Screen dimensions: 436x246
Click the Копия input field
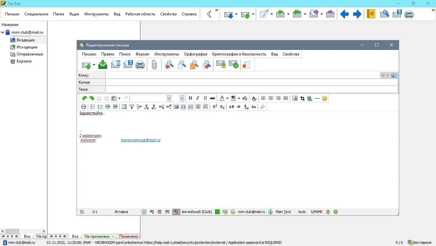point(251,82)
